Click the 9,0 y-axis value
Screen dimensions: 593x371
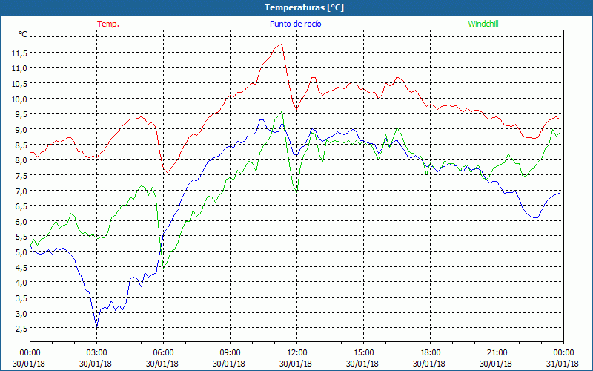[21, 130]
